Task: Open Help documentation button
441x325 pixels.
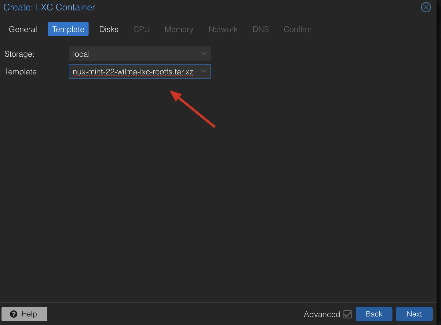Action: click(24, 314)
